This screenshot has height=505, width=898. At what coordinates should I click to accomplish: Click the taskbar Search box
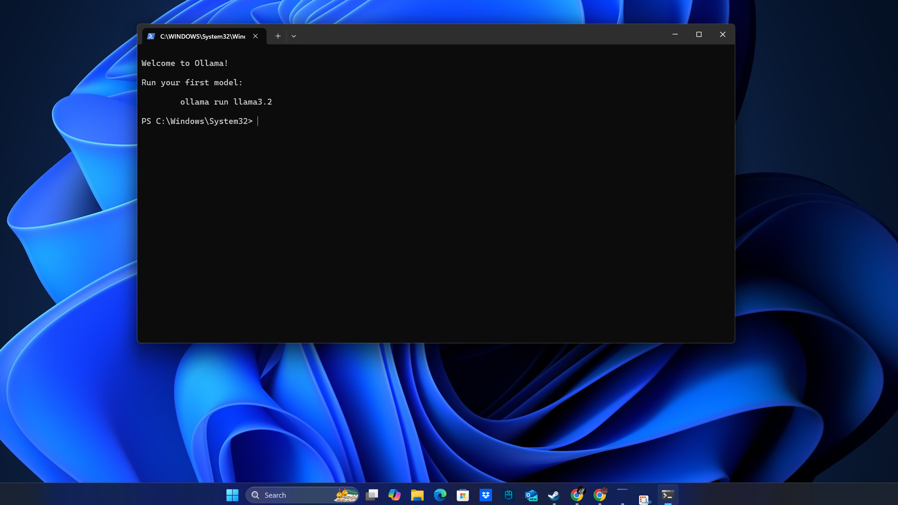coord(293,495)
